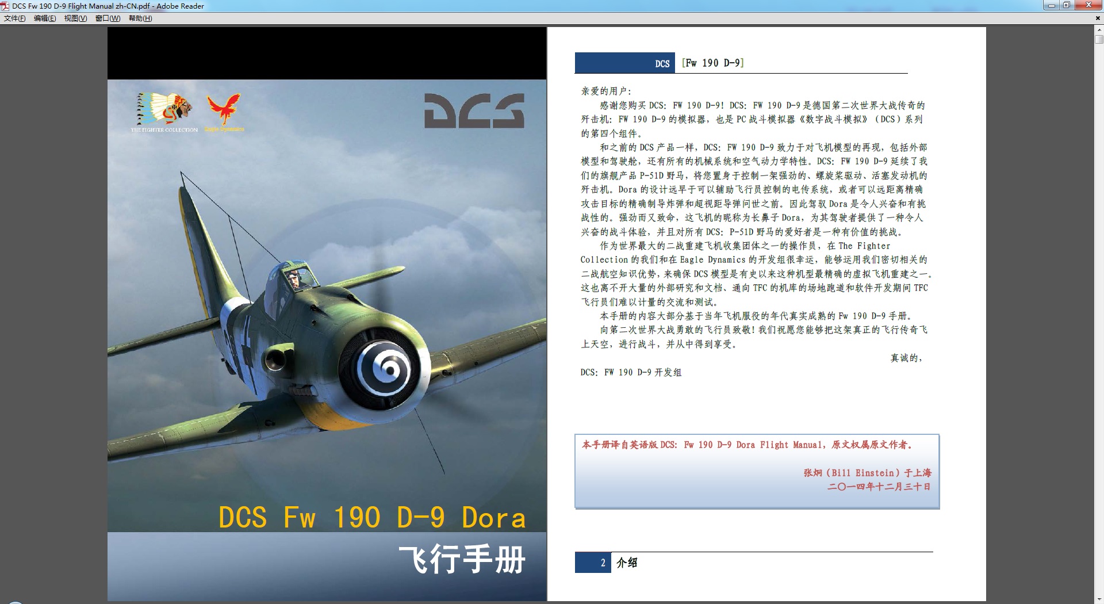The height and width of the screenshot is (604, 1104).
Task: Click the Fighter Collection chief-head logo
Action: [x=164, y=109]
